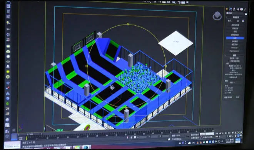Click the white sphere icon below the dome
The image size is (254, 150).
click(x=8, y=56)
